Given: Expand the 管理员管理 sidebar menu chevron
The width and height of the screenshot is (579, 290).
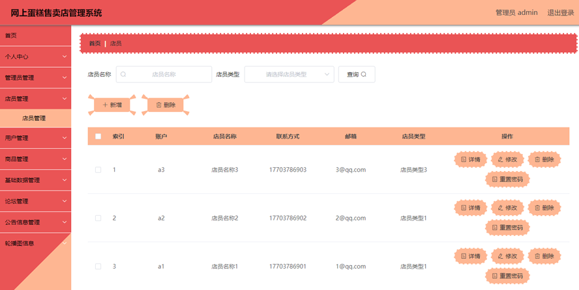Looking at the screenshot, I should (65, 77).
